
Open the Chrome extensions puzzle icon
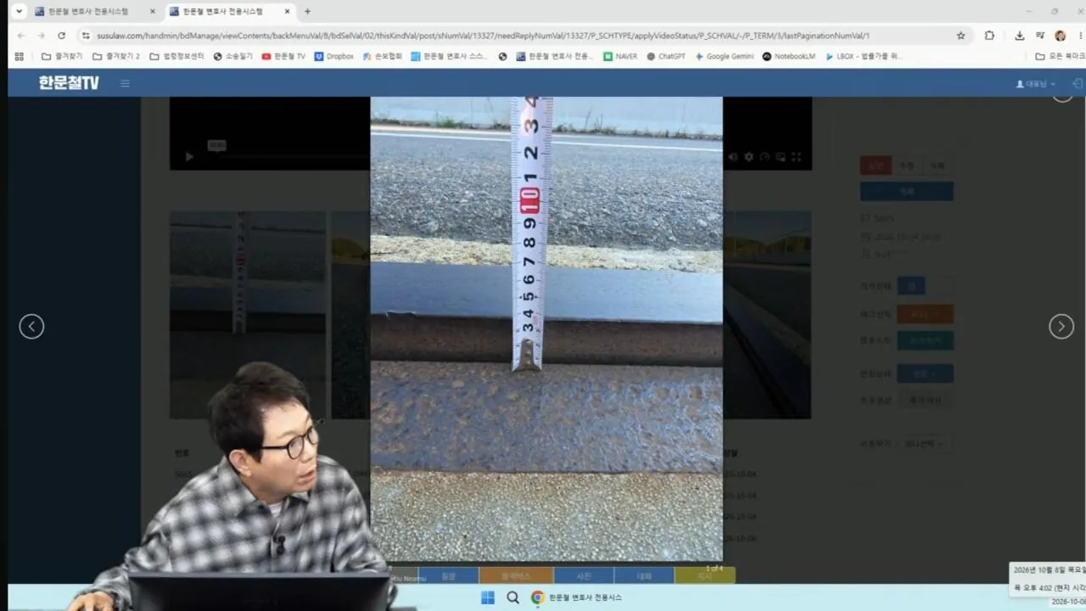click(989, 36)
